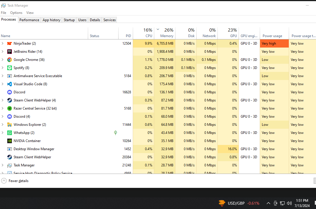
Task: Collapse view with Fewer details button
Action: coord(15,181)
